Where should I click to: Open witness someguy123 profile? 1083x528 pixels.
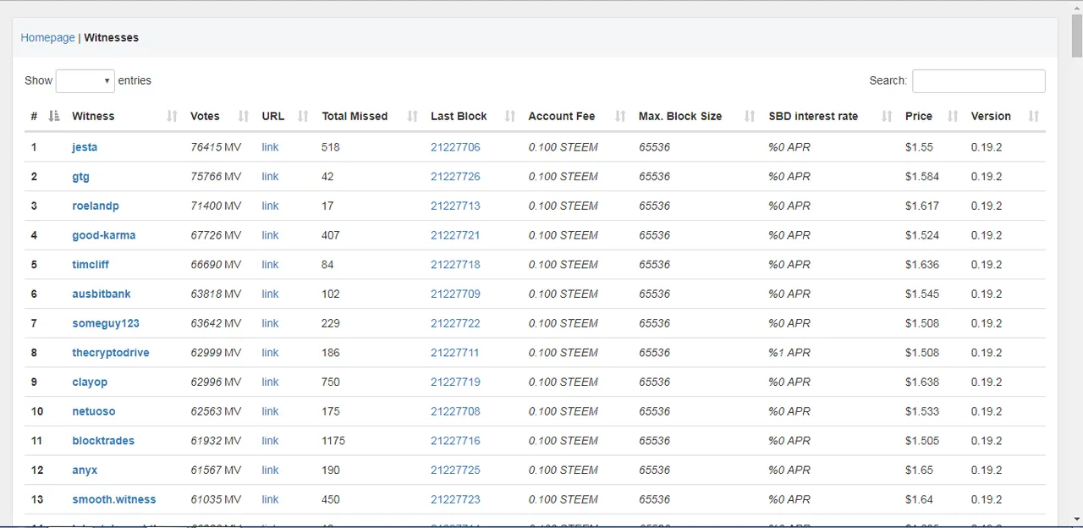[106, 323]
